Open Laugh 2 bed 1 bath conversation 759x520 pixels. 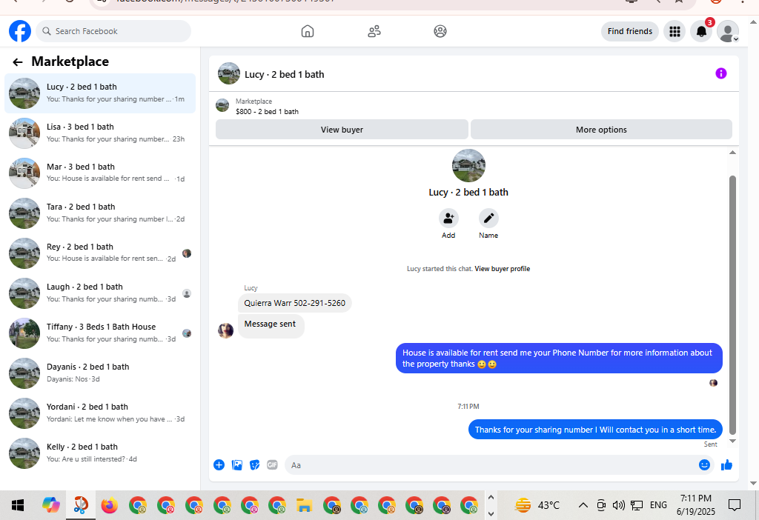coord(100,293)
